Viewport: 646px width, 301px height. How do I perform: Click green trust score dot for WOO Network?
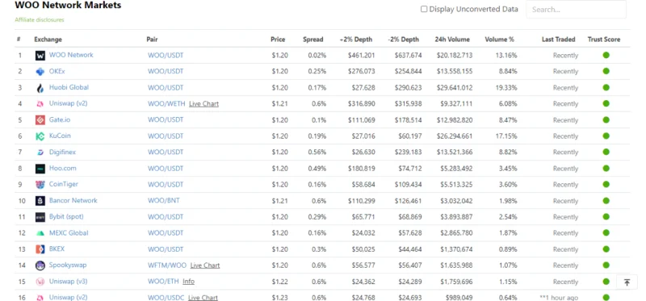pos(606,55)
